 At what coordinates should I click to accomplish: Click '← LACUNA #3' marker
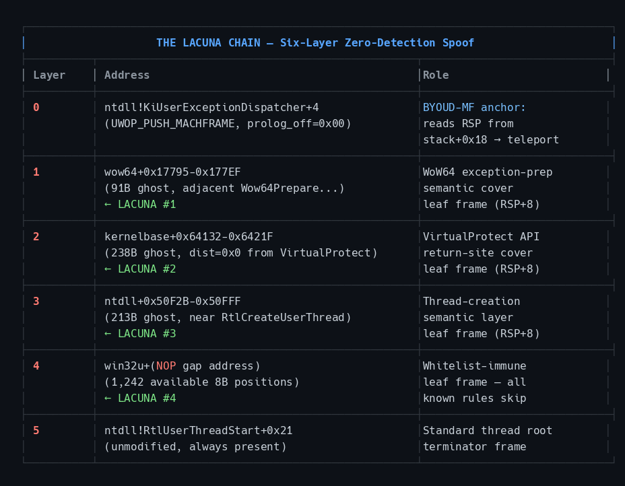[140, 333]
